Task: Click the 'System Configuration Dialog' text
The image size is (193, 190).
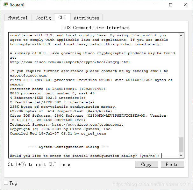Action: [69, 147]
